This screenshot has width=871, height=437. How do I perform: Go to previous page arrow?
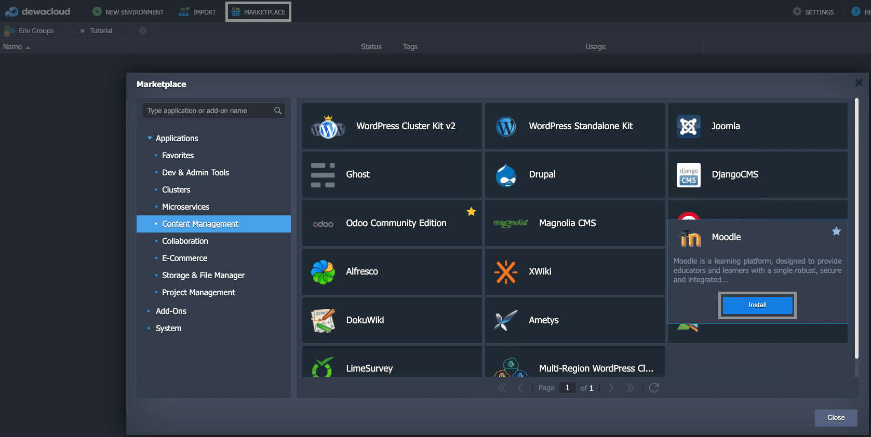[x=520, y=388]
